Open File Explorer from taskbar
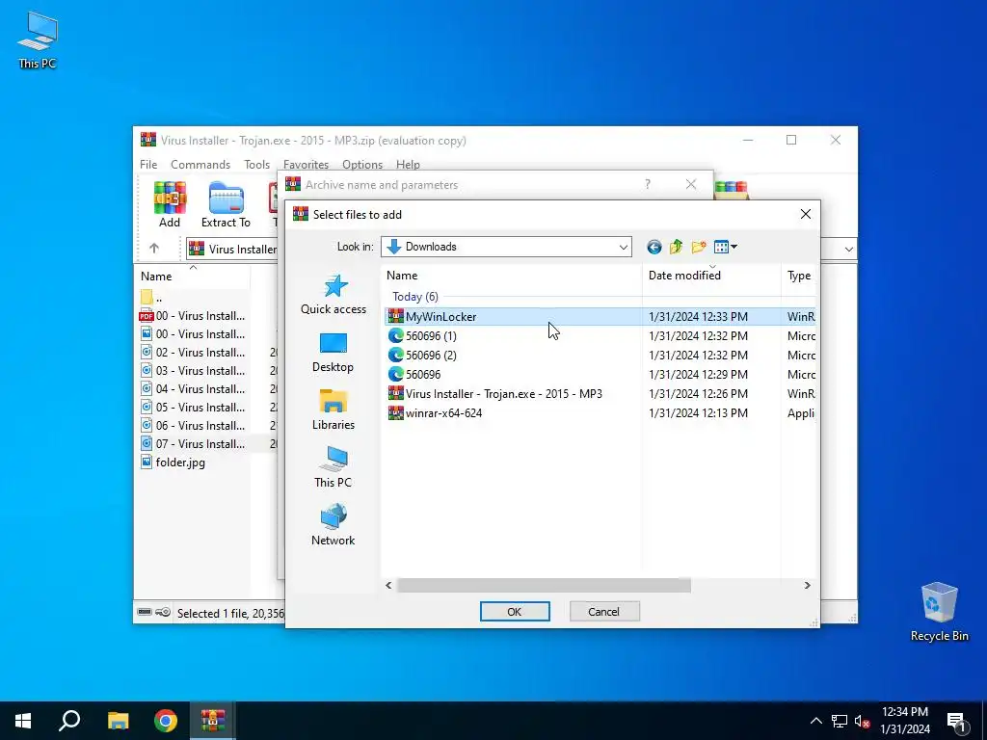This screenshot has height=740, width=987. pyautogui.click(x=118, y=721)
